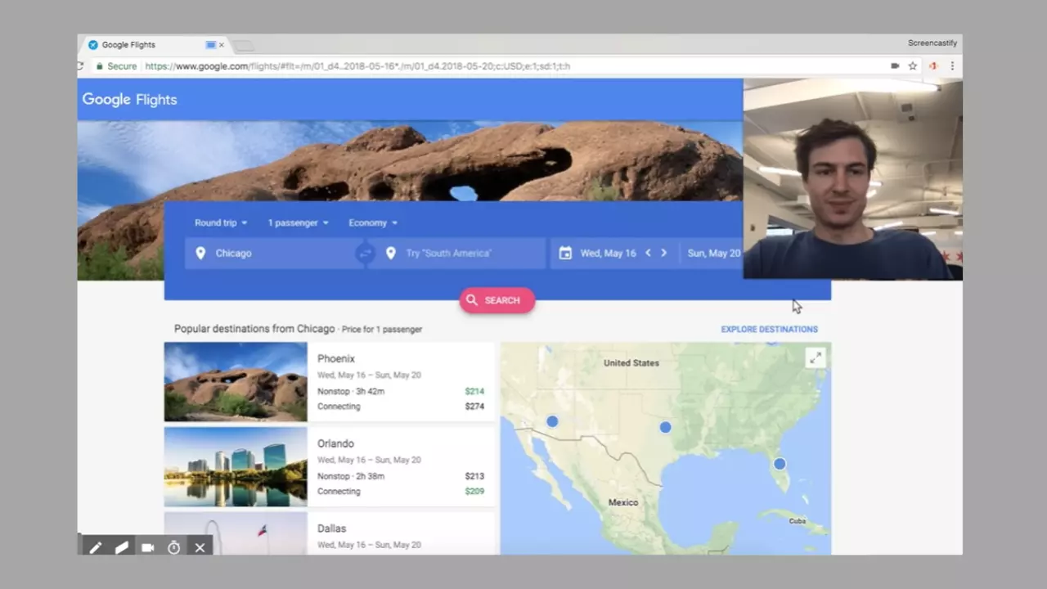Click the 'Popular destinations from Chicago' heading
The width and height of the screenshot is (1047, 589).
coord(254,329)
